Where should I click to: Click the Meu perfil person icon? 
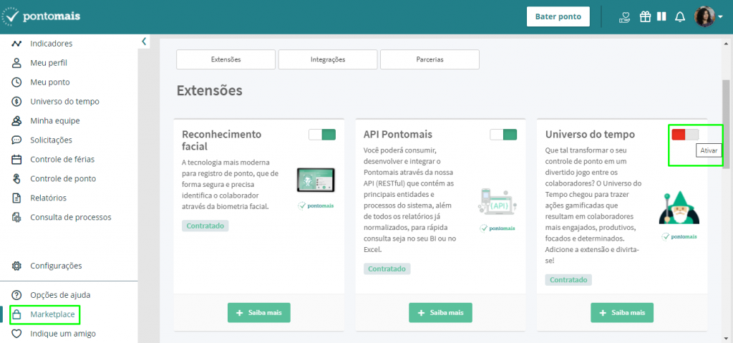pos(17,63)
